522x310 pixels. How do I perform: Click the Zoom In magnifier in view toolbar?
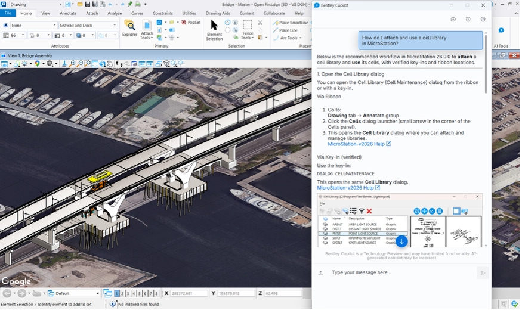72,64
